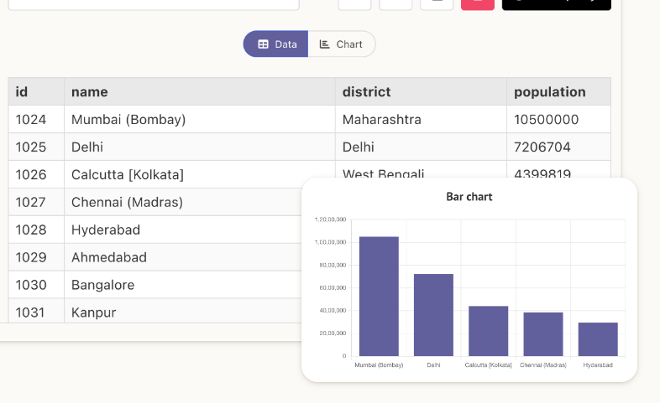Open the Chart view tab

342,44
